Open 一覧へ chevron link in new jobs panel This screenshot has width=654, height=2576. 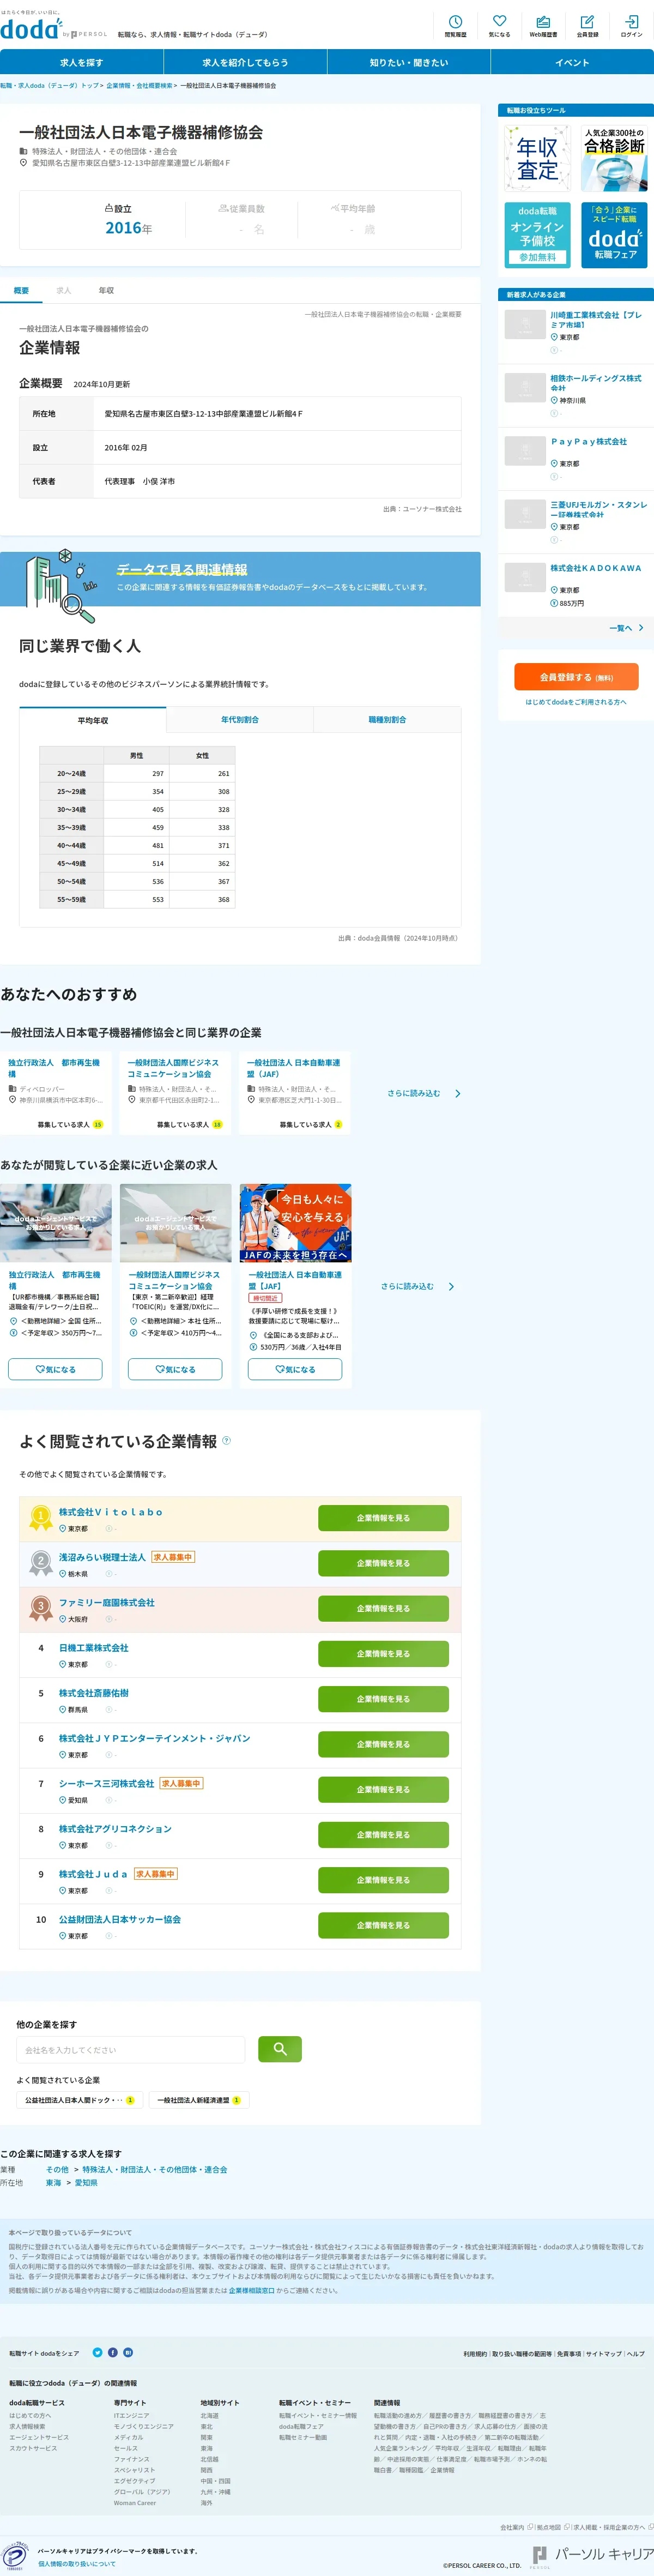pyautogui.click(x=626, y=628)
